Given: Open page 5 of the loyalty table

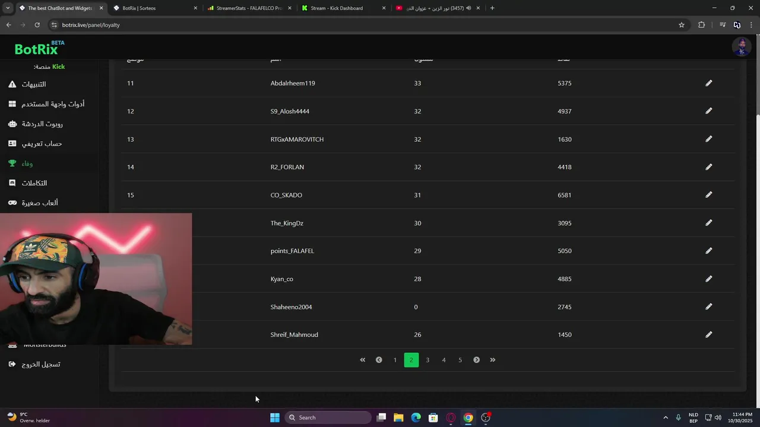Looking at the screenshot, I should tap(460, 360).
